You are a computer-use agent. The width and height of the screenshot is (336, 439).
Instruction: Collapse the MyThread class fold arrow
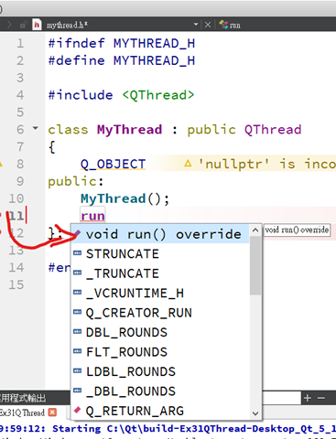[x=36, y=128]
